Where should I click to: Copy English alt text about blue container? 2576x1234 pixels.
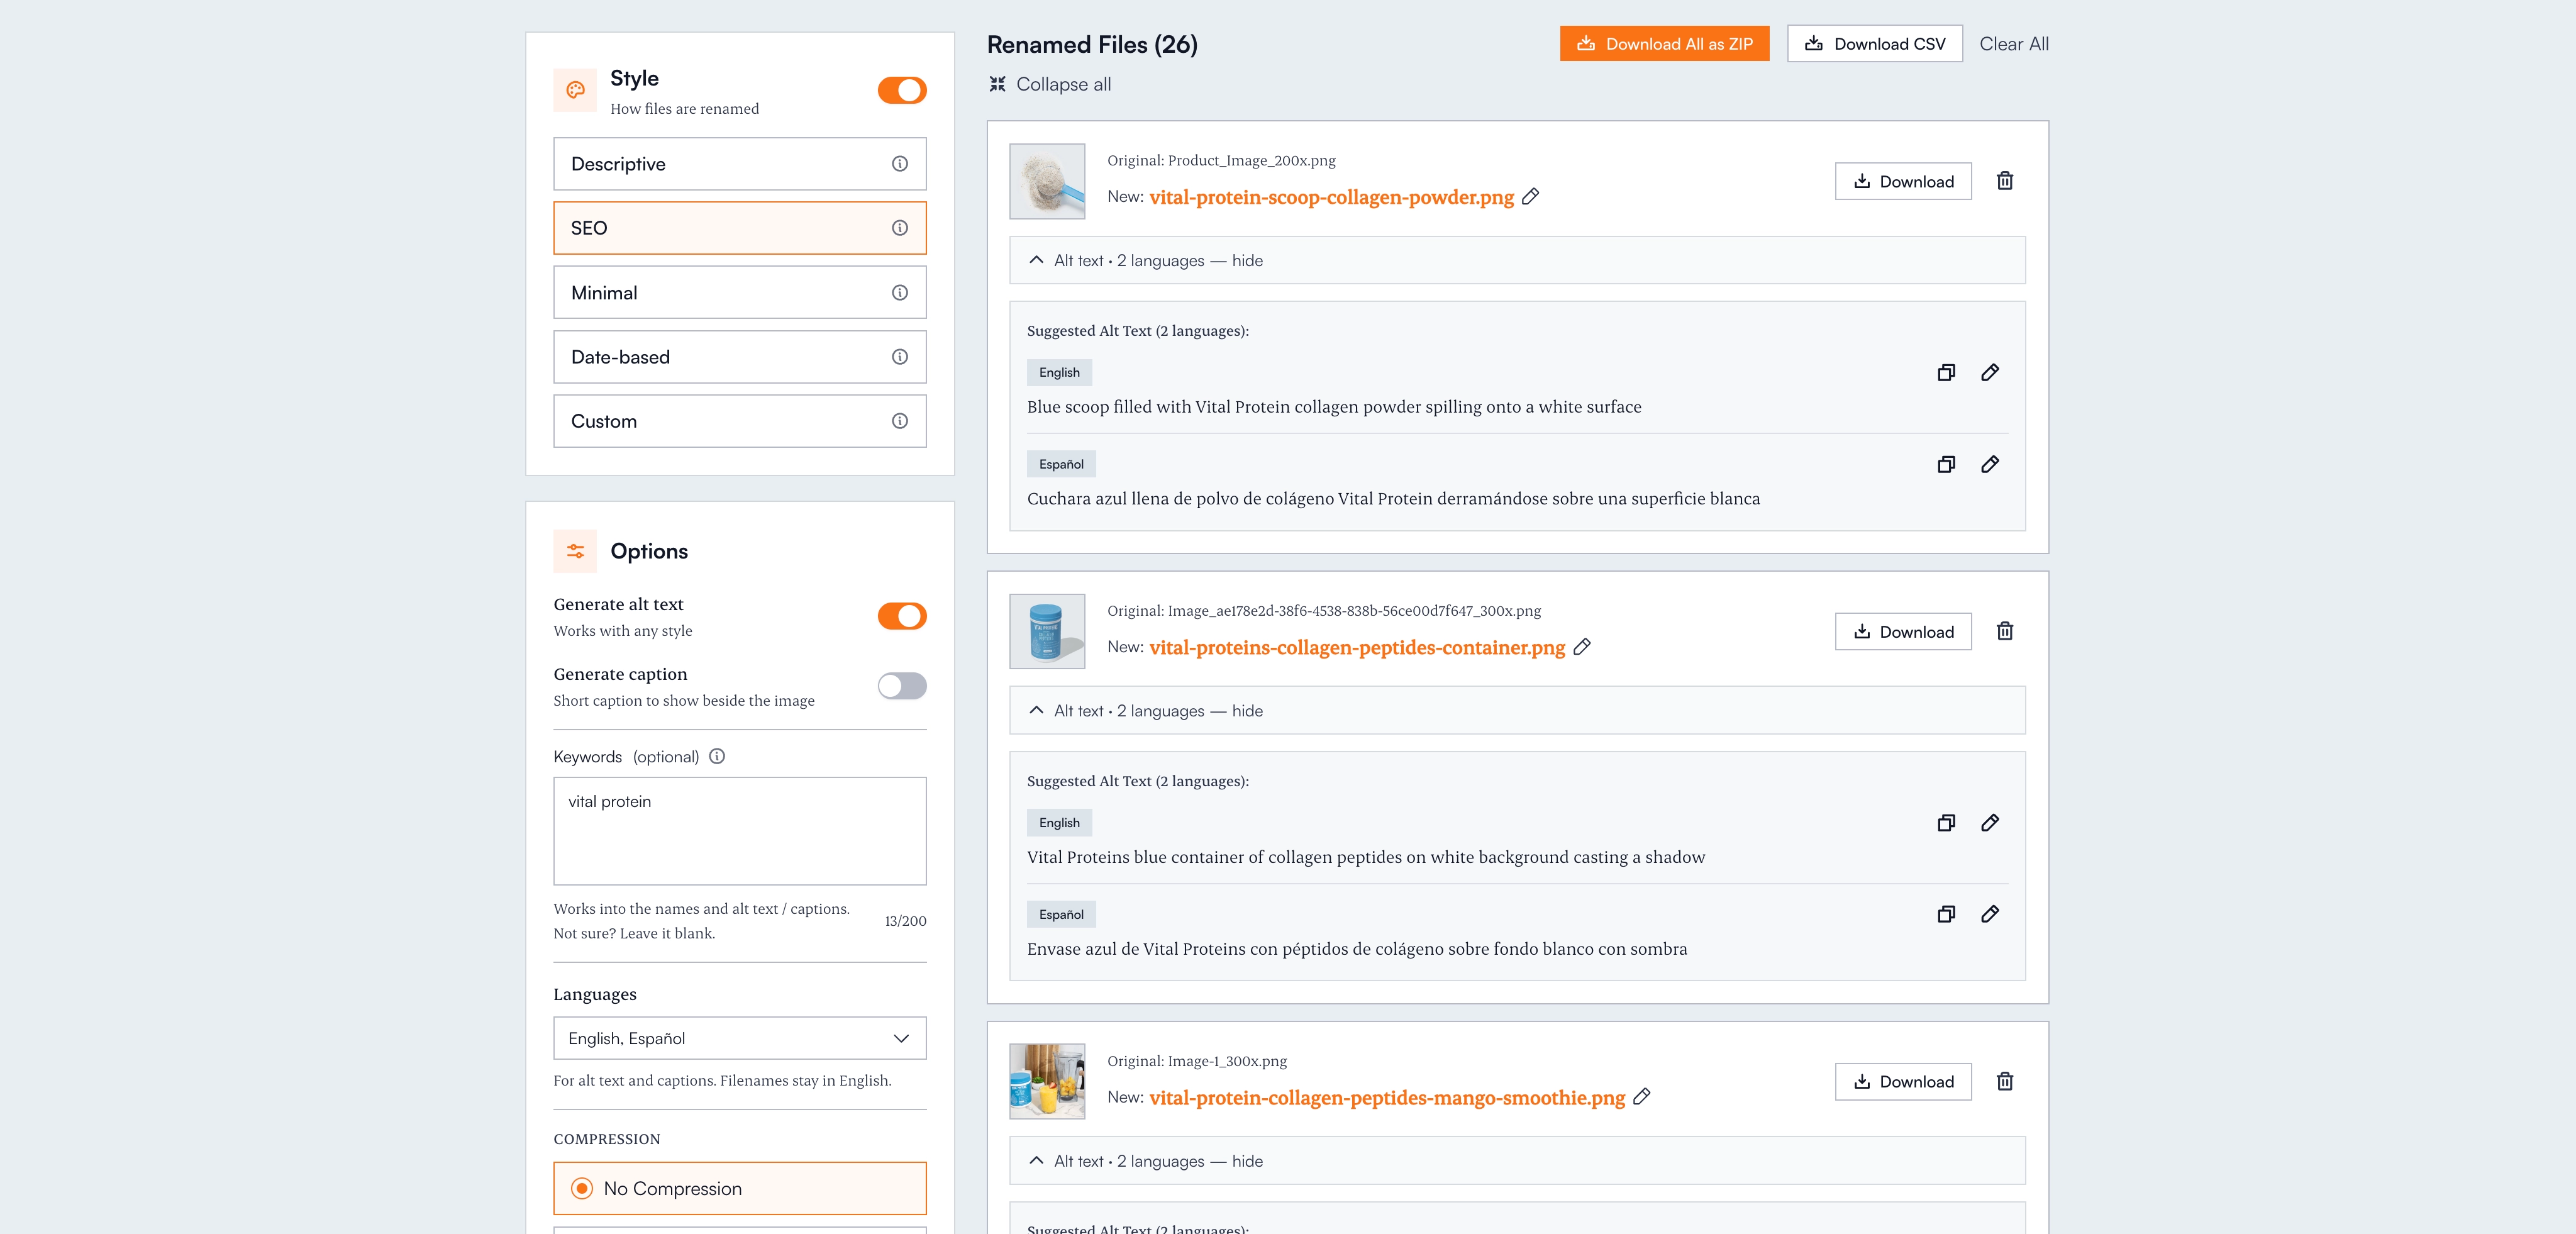tap(1946, 823)
